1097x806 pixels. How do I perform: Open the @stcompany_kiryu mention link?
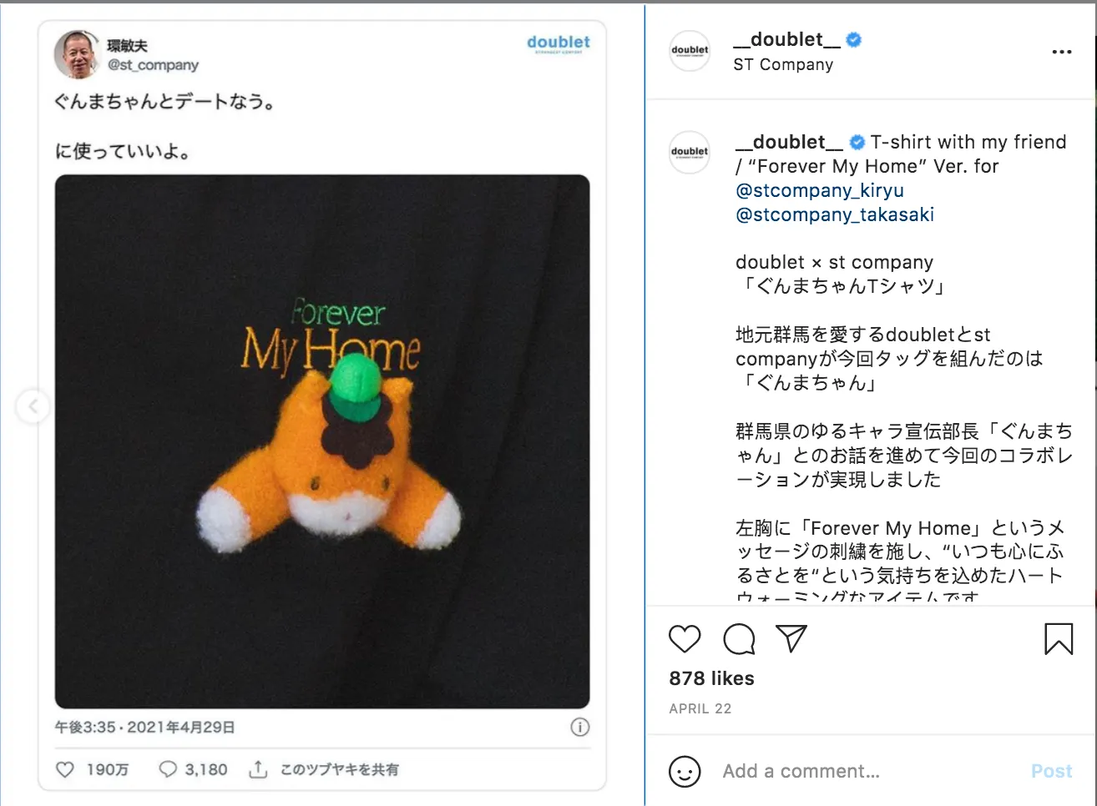click(819, 190)
